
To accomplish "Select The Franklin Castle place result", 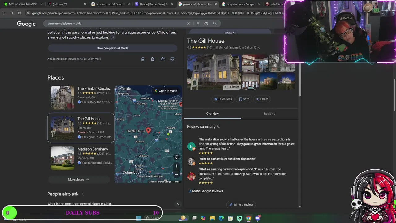I will tap(81, 98).
